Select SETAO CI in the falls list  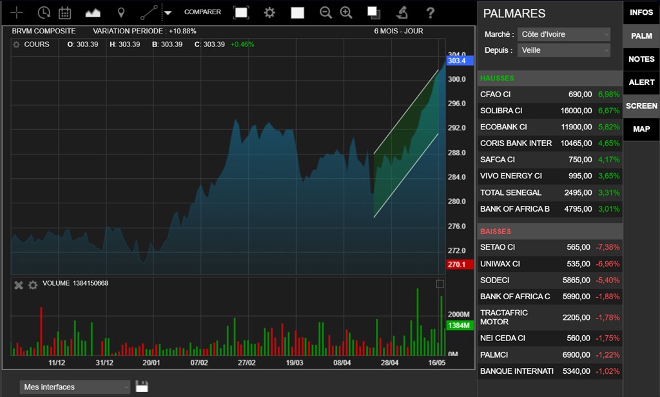[x=550, y=248]
